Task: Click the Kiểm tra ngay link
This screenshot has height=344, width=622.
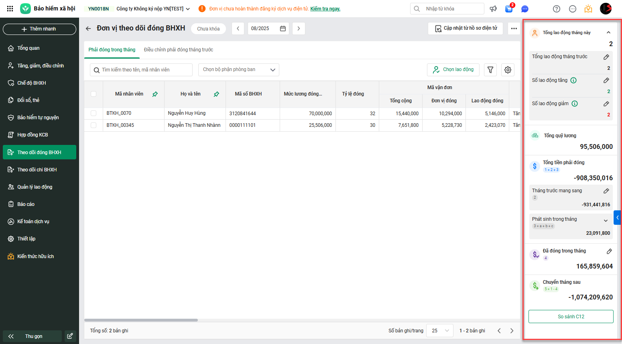Action: (325, 9)
